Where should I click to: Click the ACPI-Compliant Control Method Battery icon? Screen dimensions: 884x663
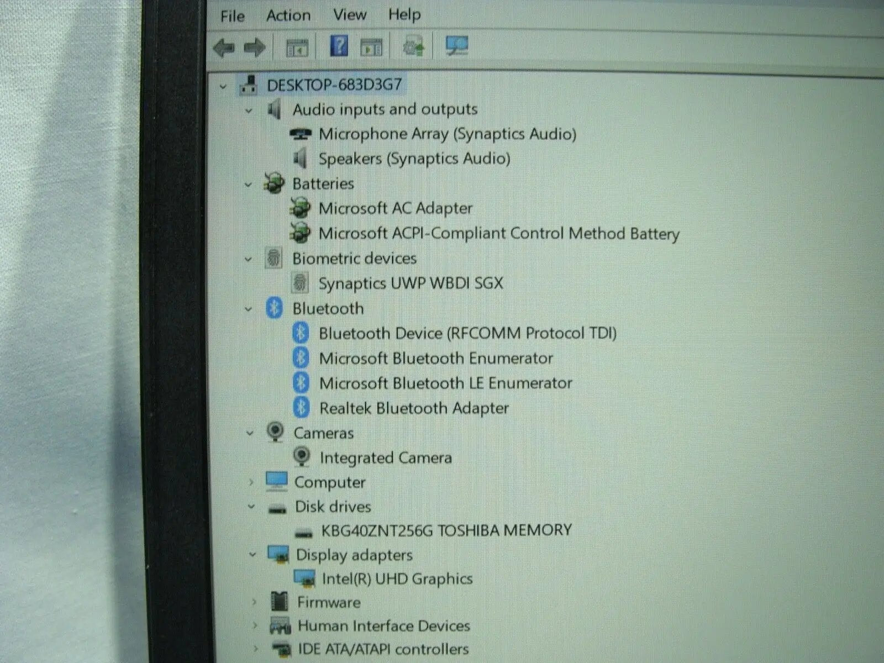tap(300, 233)
